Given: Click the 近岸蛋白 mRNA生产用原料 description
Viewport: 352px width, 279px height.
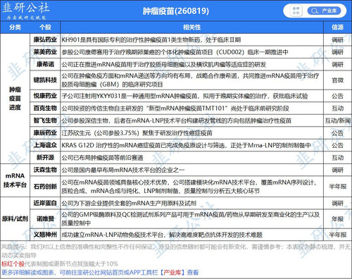Looking at the screenshot, I should point(129,203).
